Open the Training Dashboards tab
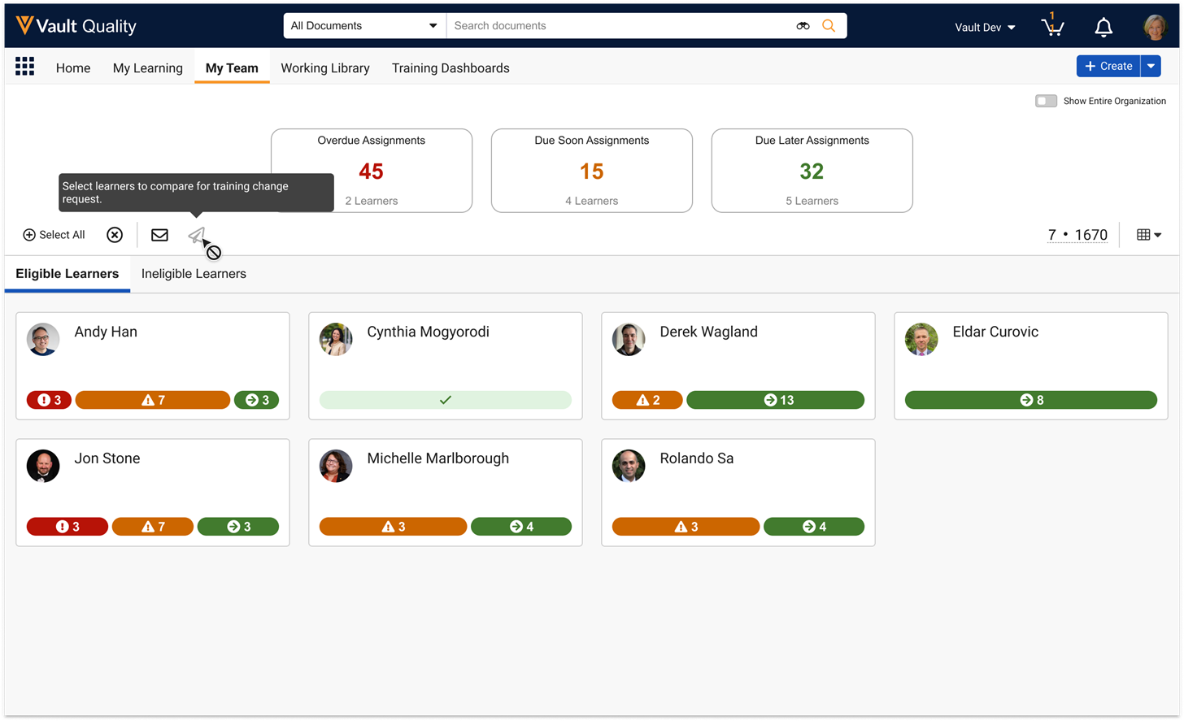Viewport: 1184px width, 721px height. click(451, 68)
